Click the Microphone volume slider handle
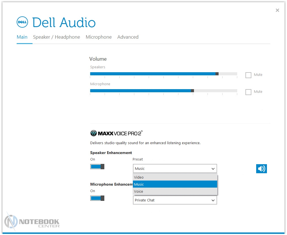Viewport: 287px width, 235px height. pos(192,91)
